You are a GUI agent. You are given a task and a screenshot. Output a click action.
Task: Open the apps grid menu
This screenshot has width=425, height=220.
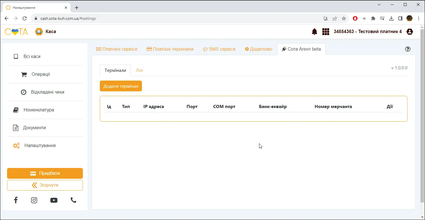[x=326, y=32]
